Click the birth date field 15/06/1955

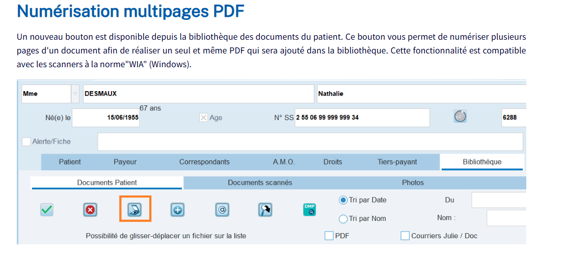point(106,118)
